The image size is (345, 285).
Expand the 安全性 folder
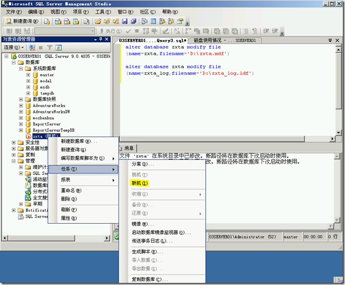[14, 142]
